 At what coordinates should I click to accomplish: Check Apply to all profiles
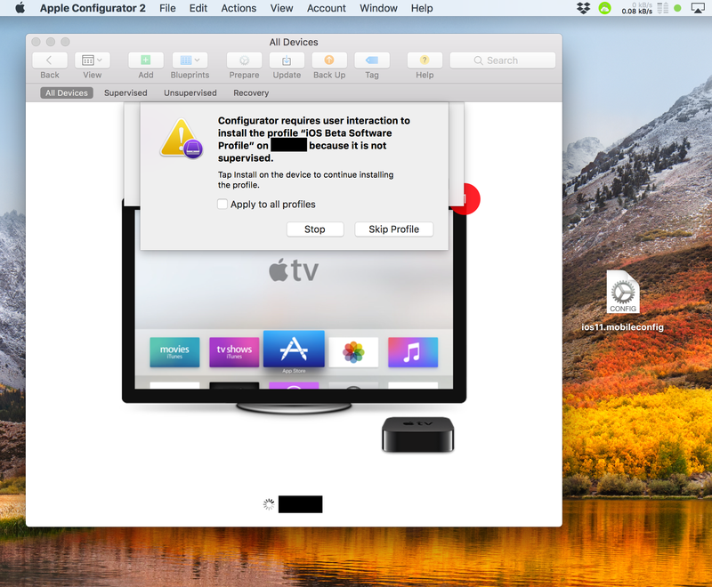click(x=222, y=205)
